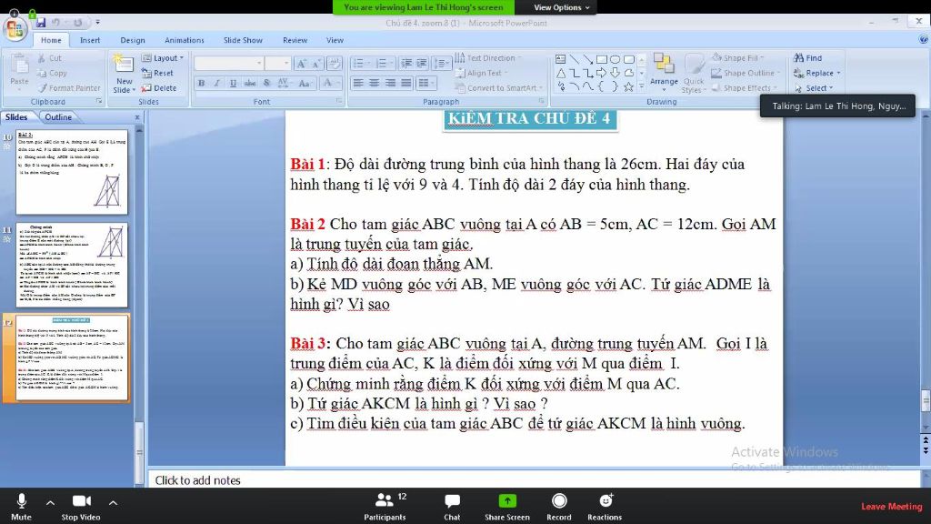Open the font name combo box

tap(229, 64)
